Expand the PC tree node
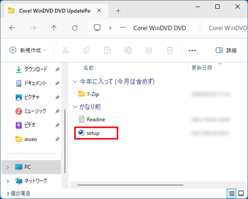This screenshot has height=199, width=248. [8, 167]
